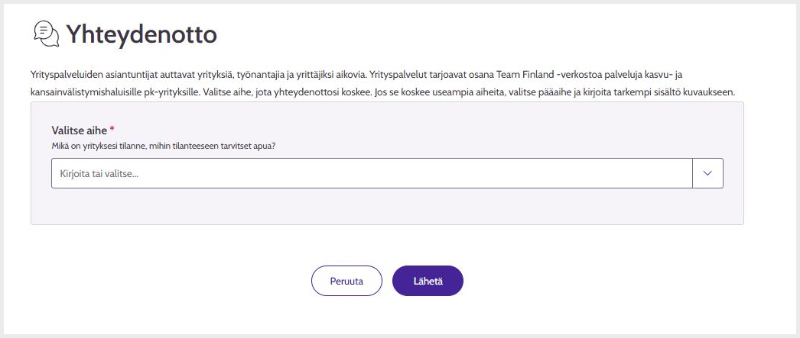
Task: Click 'pk-yrityksille' in the description
Action: pyautogui.click(x=157, y=93)
